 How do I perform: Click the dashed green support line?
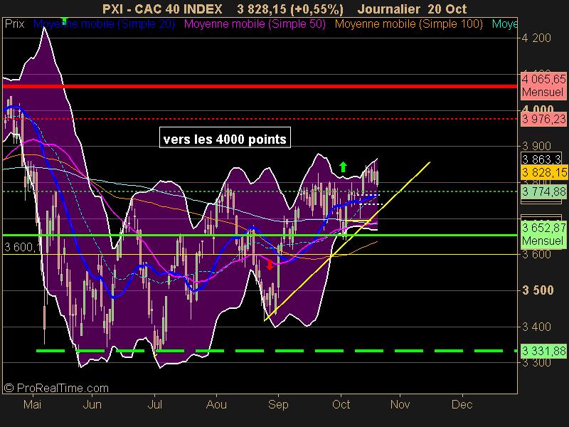pos(277,351)
